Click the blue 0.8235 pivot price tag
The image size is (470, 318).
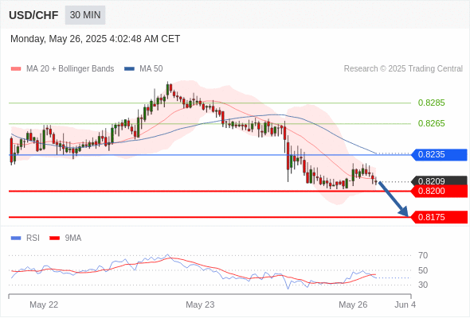click(x=439, y=155)
